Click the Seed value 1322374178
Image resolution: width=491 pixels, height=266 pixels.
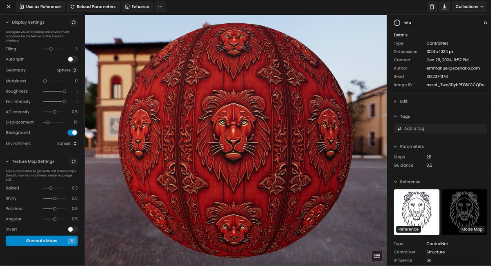coord(437,76)
